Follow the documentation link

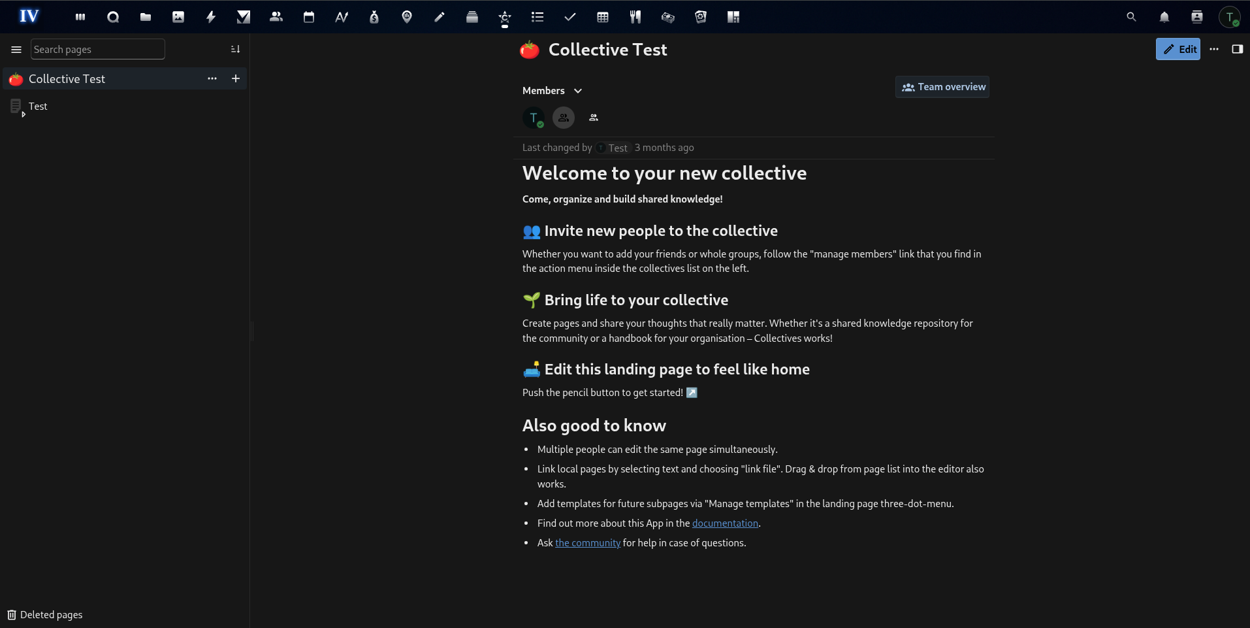pyautogui.click(x=725, y=523)
